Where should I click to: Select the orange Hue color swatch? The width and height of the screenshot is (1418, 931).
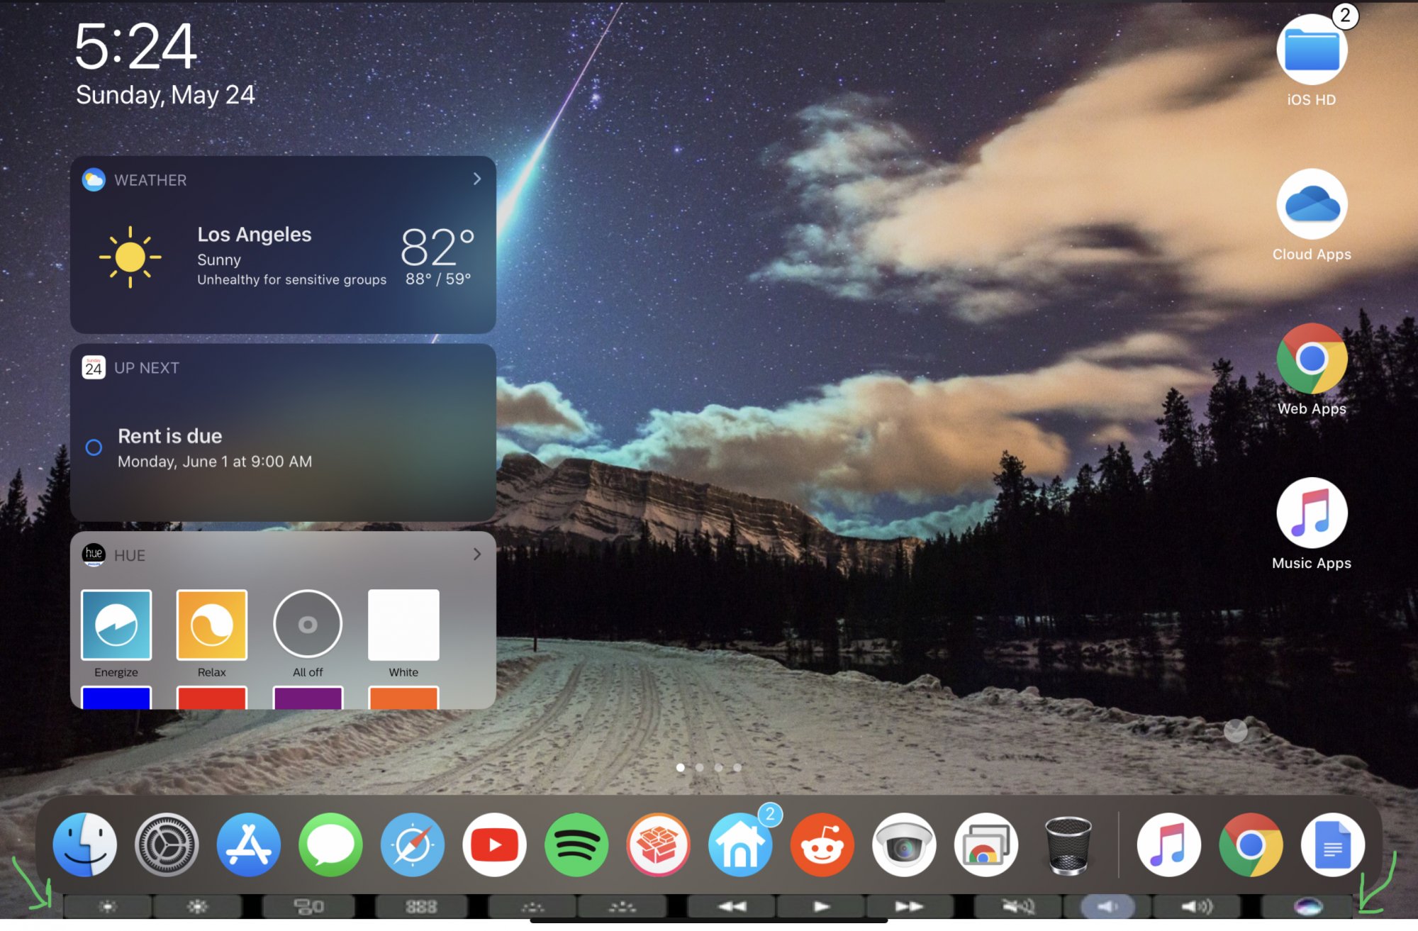click(403, 698)
